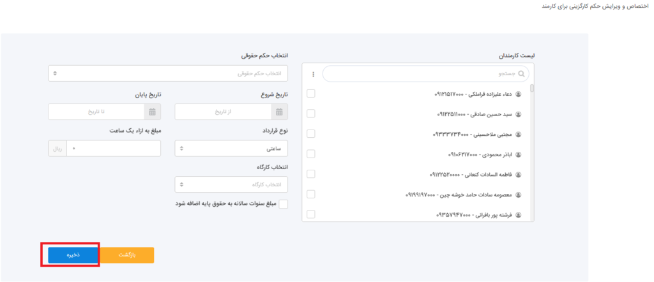Click user icon next to فاطمه السادات کنعانی
Viewport: 654px width, 282px height.
(518, 174)
